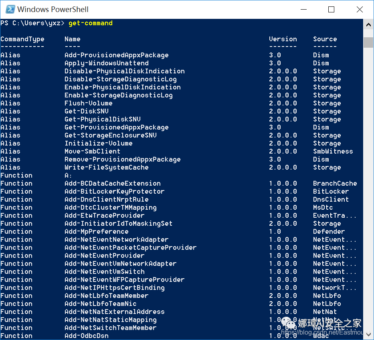The width and height of the screenshot is (374, 340).
Task: Select the Add-ProvisionedAppxPackage entry
Action: (x=116, y=55)
